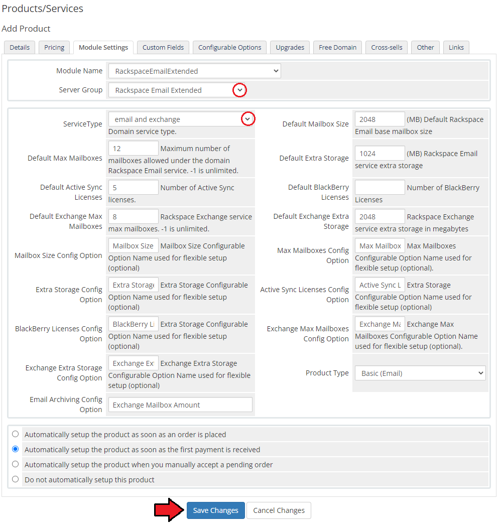501x530 pixels.
Task: Focus the Default Exchange Max Mailboxes field
Action: tap(133, 217)
